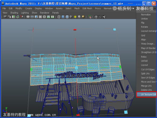Open the Display menu
The image size is (157, 118).
pos(38,8)
